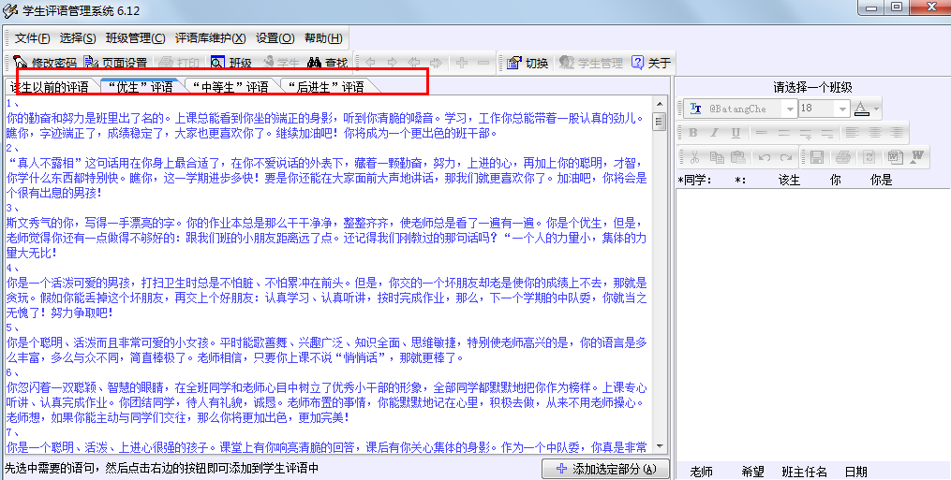The image size is (951, 480).
Task: Toggle italic formatting in the editor toolbar
Action: 715,132
